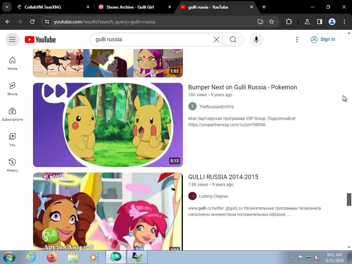Open YouTube settings three-dot menu
The width and height of the screenshot is (352, 264).
pos(297,40)
